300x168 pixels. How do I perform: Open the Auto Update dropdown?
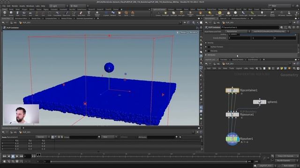(x=289, y=166)
